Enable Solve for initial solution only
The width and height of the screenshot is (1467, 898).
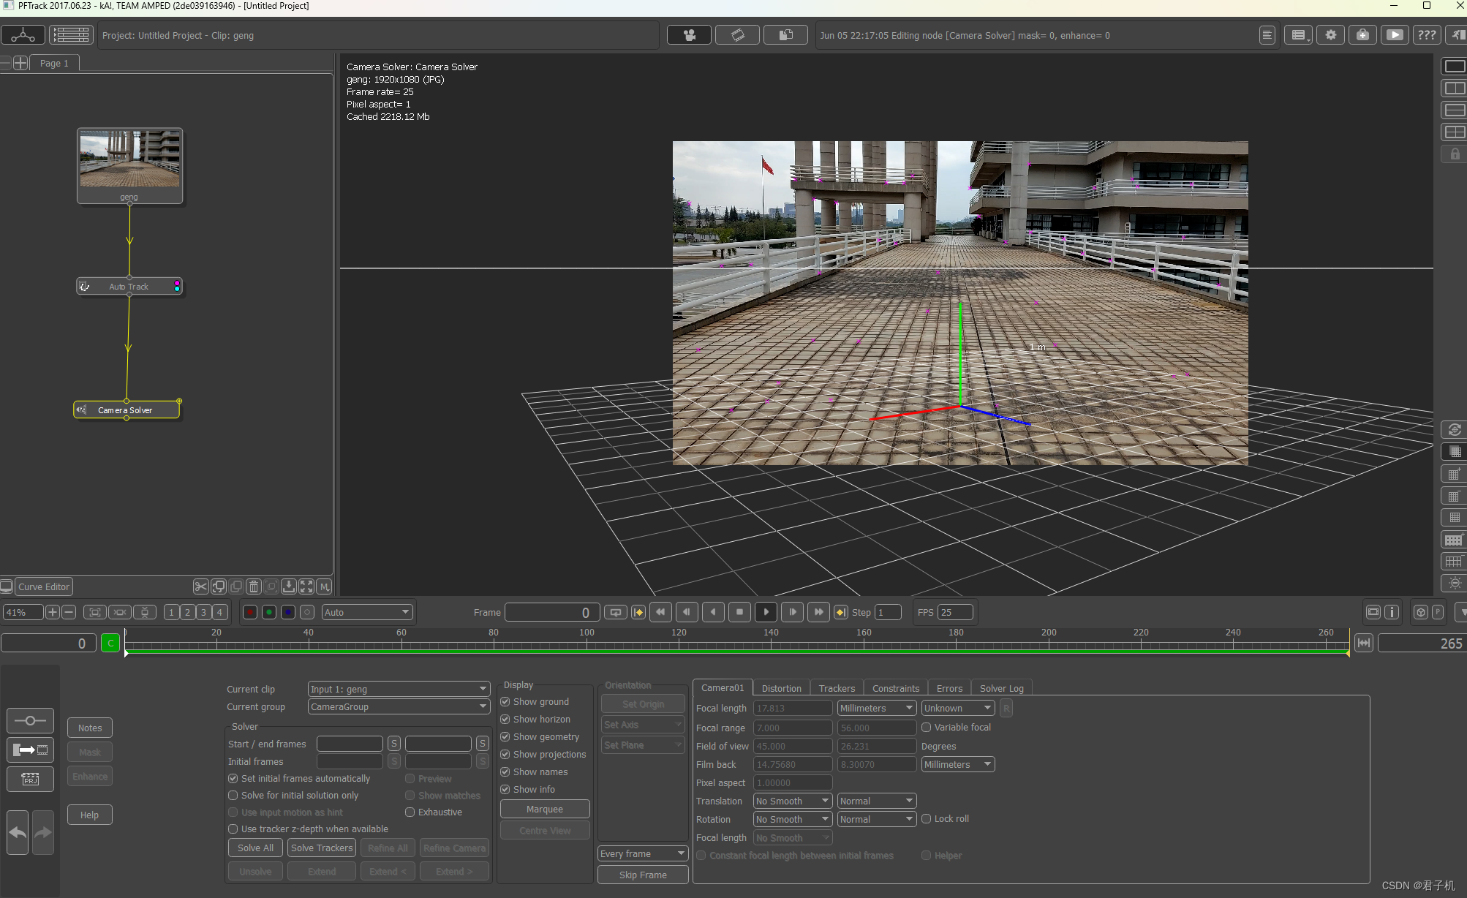(233, 796)
